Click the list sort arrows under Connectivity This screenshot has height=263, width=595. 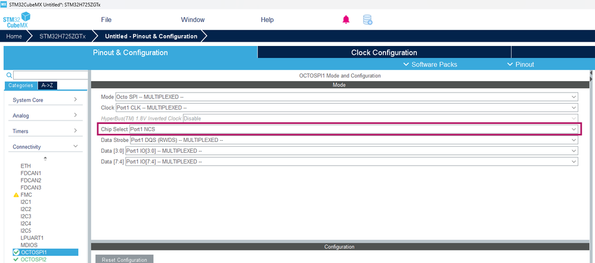pos(45,158)
